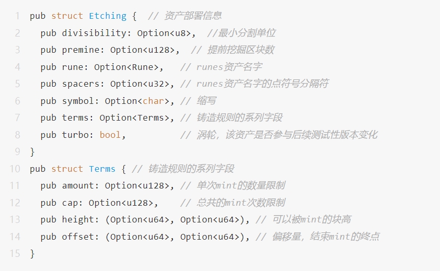This screenshot has width=440, height=271.
Task: Click line number 1 in the gutter
Action: [17, 16]
